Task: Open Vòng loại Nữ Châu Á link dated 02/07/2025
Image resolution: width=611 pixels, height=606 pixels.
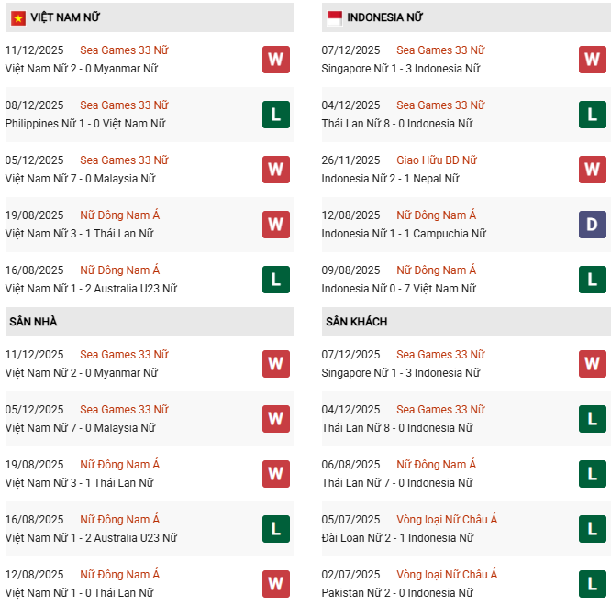Action: pos(447,575)
